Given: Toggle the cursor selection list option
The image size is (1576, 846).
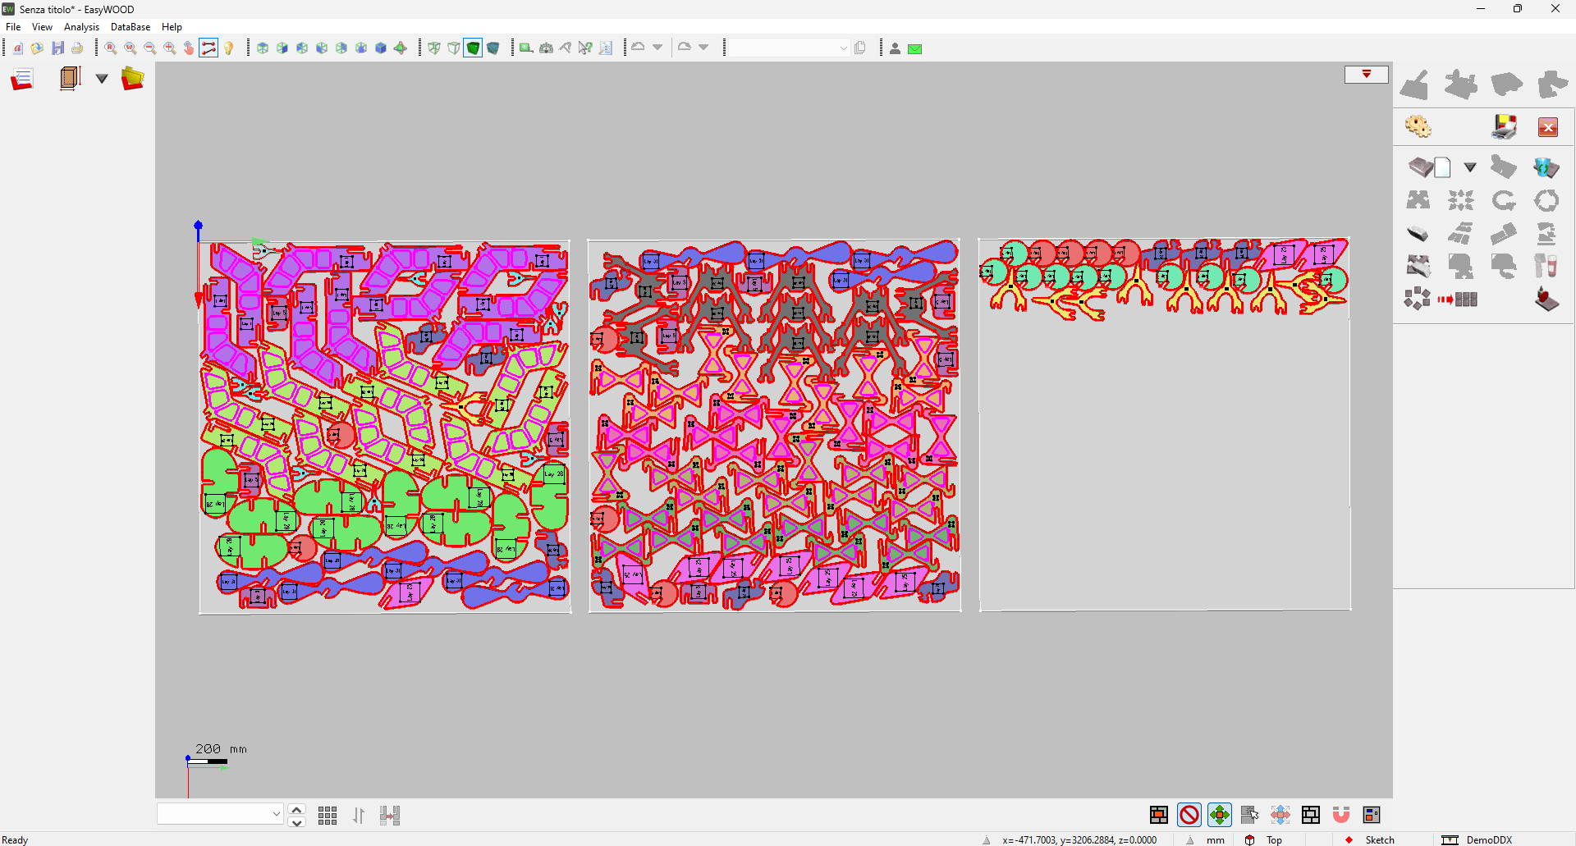Looking at the screenshot, I should pyautogui.click(x=1250, y=815).
